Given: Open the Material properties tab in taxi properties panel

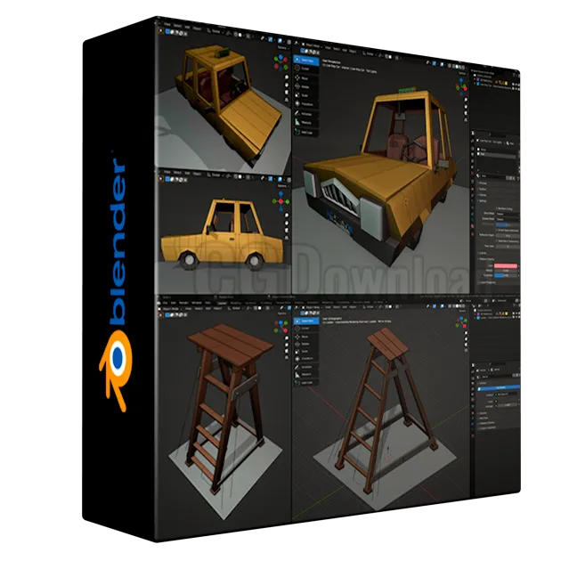Looking at the screenshot, I should (x=473, y=226).
